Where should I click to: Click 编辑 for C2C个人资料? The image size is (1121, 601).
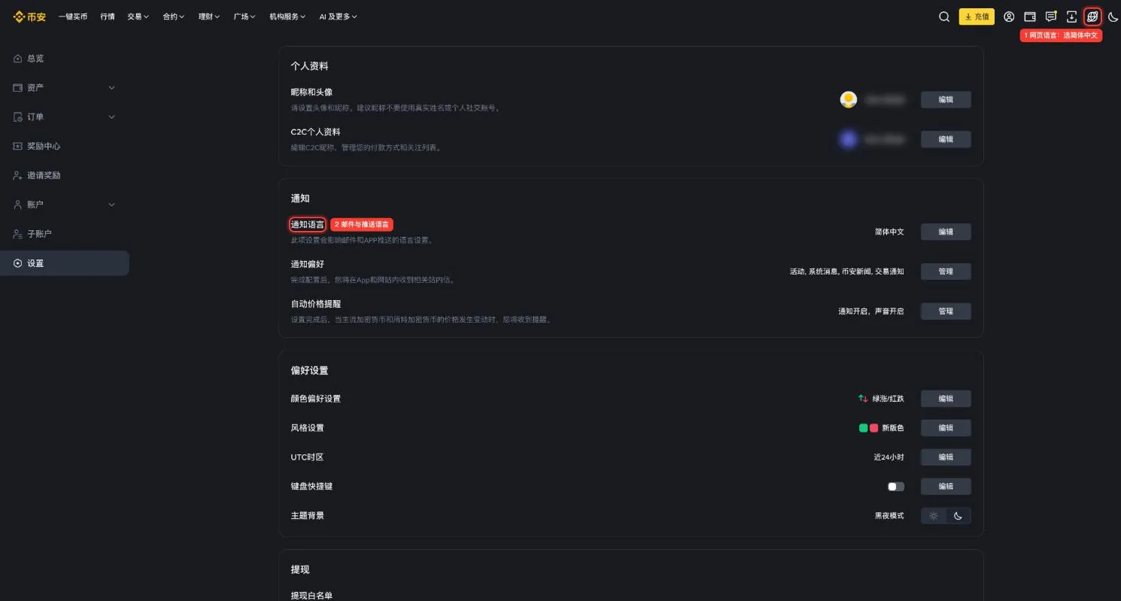[x=946, y=139]
